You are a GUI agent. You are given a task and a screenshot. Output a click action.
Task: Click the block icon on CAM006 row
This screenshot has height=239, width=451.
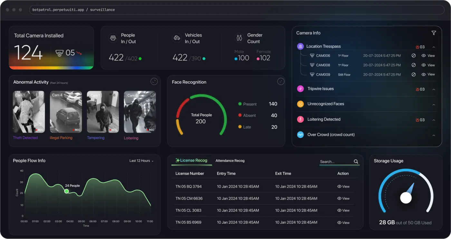(x=414, y=56)
